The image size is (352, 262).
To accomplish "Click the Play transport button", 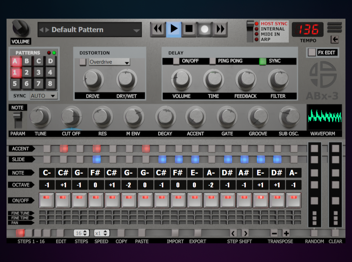I will pyautogui.click(x=174, y=29).
